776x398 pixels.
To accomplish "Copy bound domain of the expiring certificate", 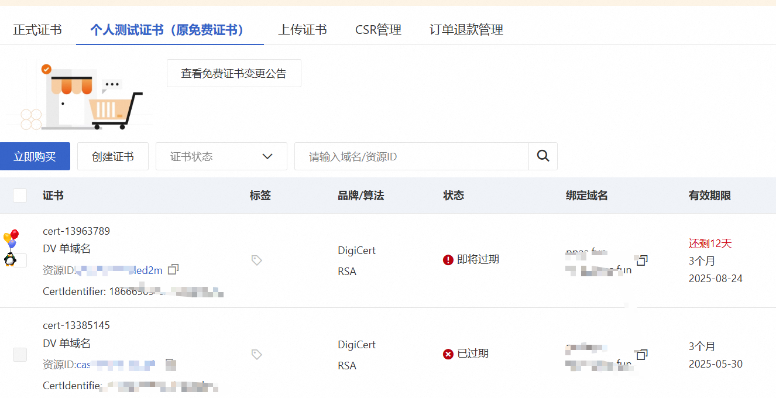I will click(642, 260).
